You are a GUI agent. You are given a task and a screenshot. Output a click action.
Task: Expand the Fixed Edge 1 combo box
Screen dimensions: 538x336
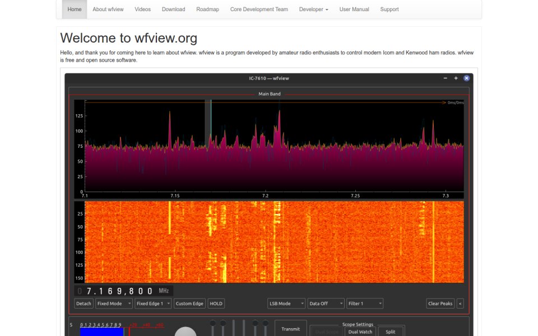pyautogui.click(x=153, y=304)
